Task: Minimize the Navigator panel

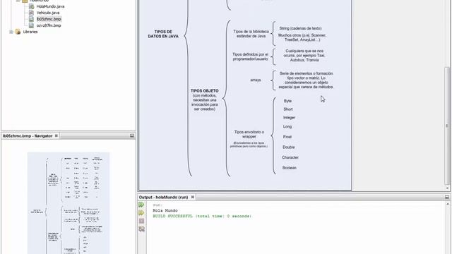Action: coord(132,135)
